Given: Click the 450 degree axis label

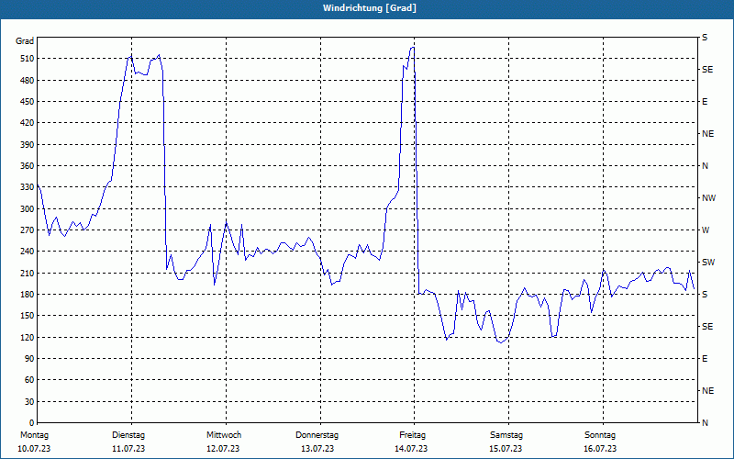Looking at the screenshot, I should 27,102.
